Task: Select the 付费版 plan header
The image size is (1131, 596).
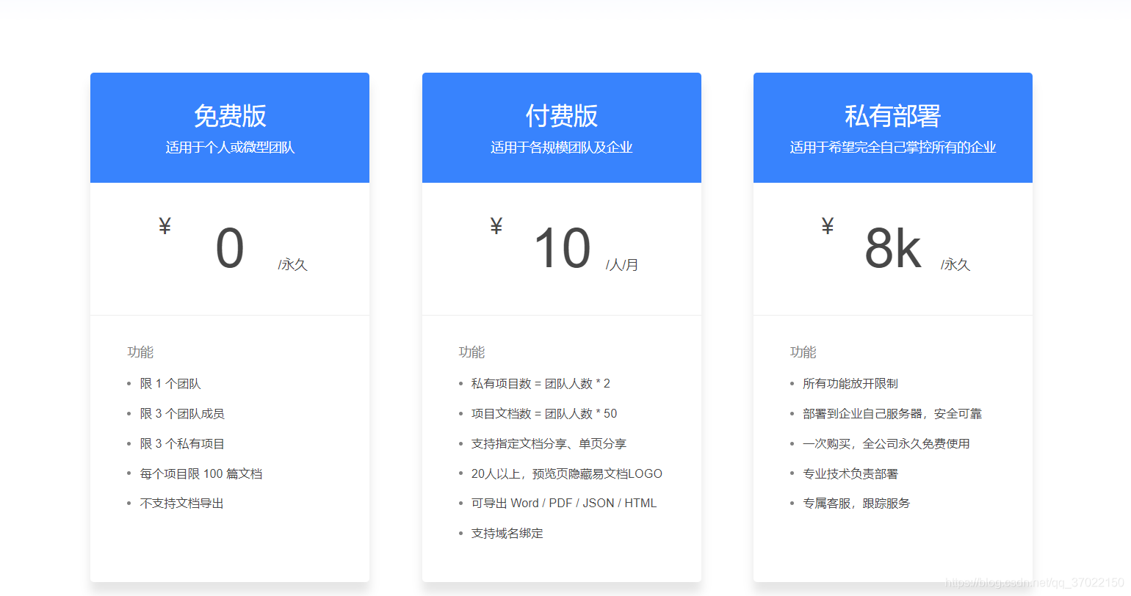Action: point(561,115)
